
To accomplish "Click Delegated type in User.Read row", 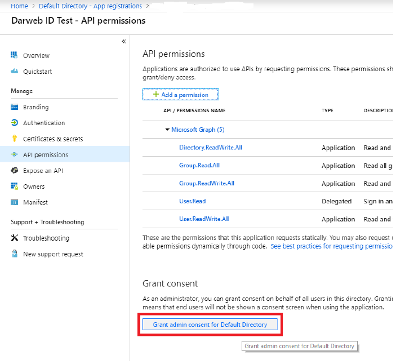I will coord(337,201).
